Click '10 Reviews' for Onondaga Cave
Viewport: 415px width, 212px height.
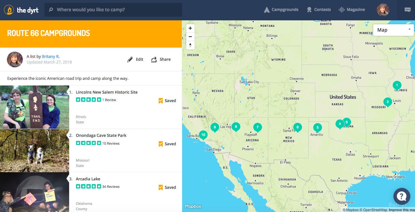tap(111, 143)
